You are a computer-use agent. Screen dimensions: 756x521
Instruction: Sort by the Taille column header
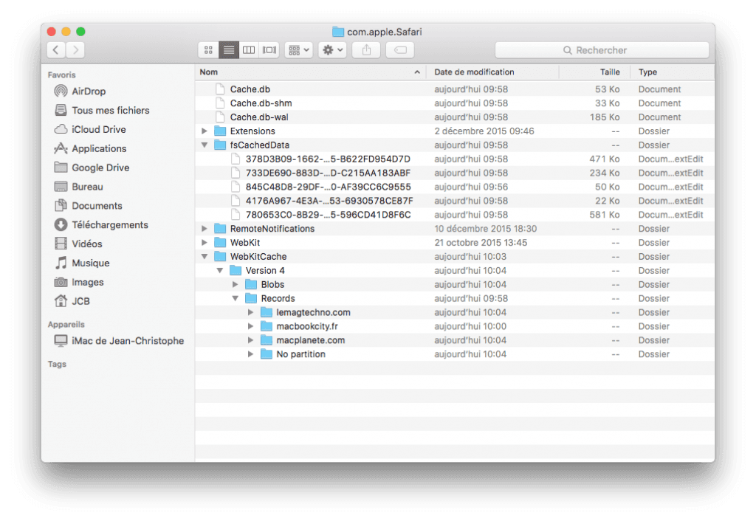594,72
